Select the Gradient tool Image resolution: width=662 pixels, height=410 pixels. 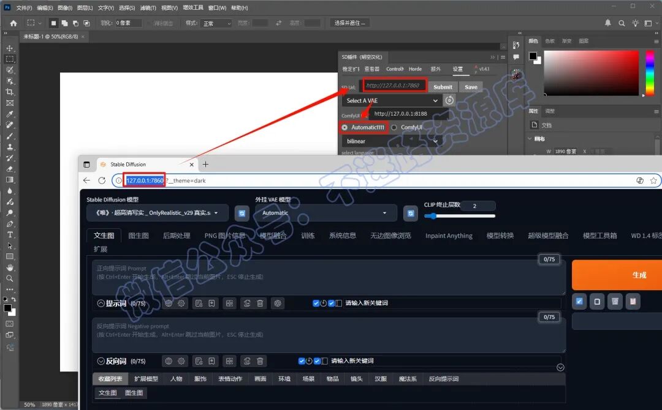10,180
